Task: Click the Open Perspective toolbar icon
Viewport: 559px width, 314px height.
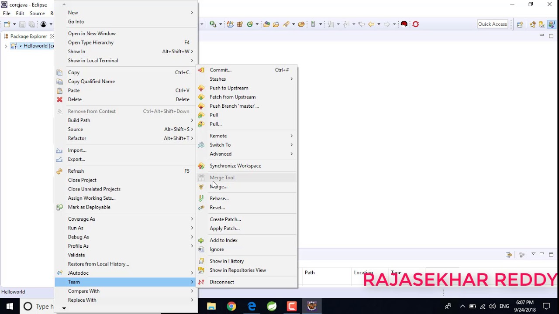Action: [520, 24]
